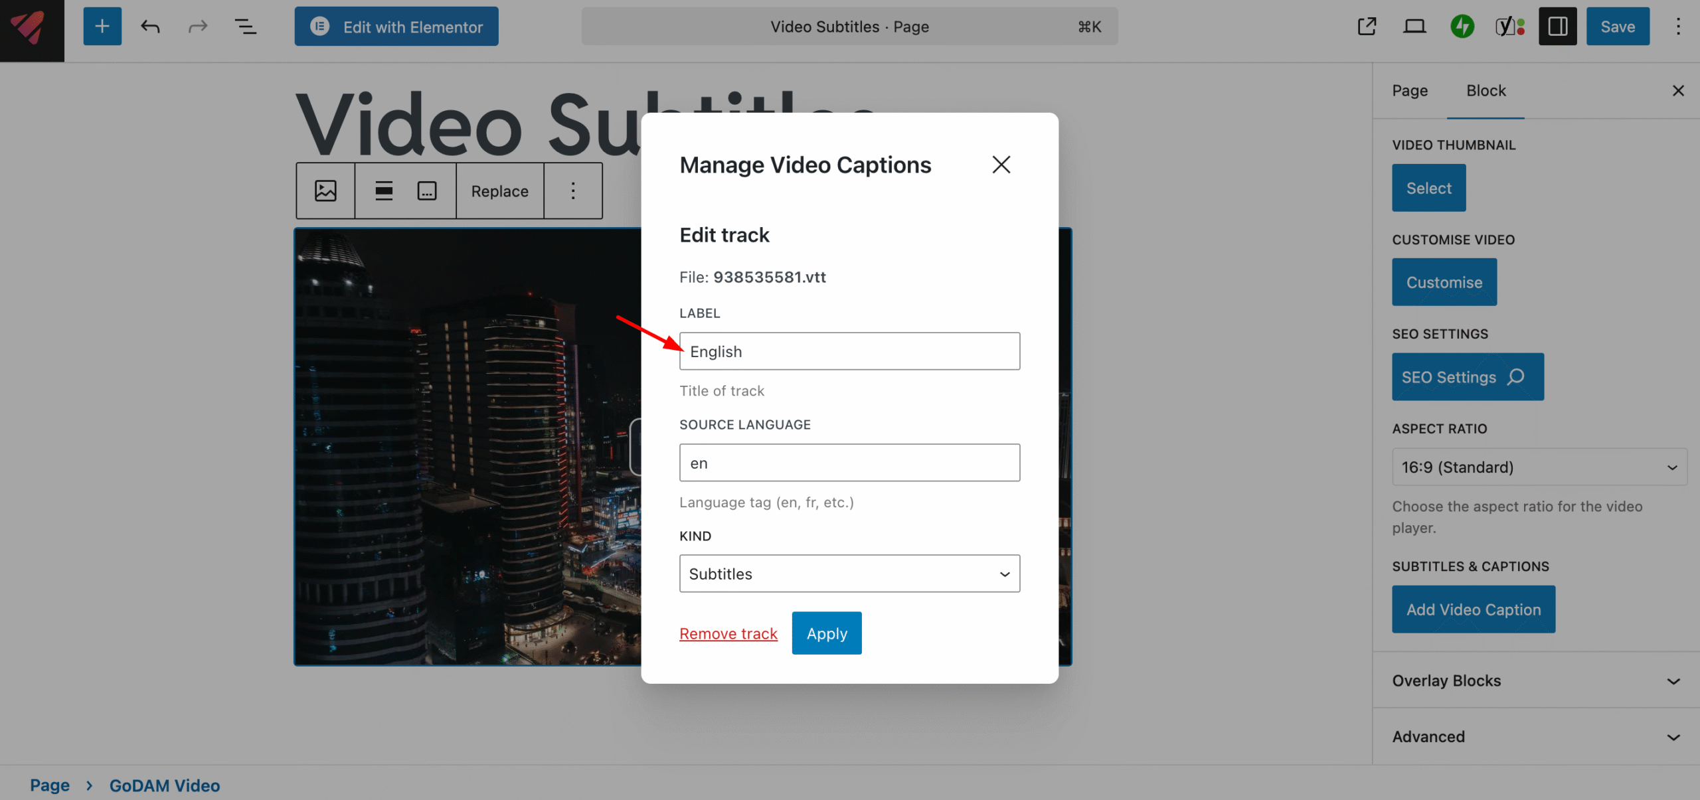
Task: Open the device preview laptop icon
Action: point(1414,26)
